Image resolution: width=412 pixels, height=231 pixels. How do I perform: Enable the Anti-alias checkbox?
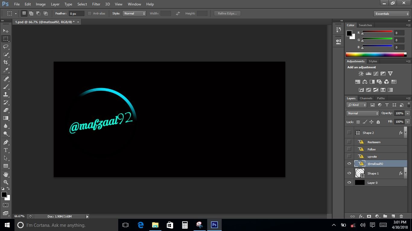[x=90, y=14]
